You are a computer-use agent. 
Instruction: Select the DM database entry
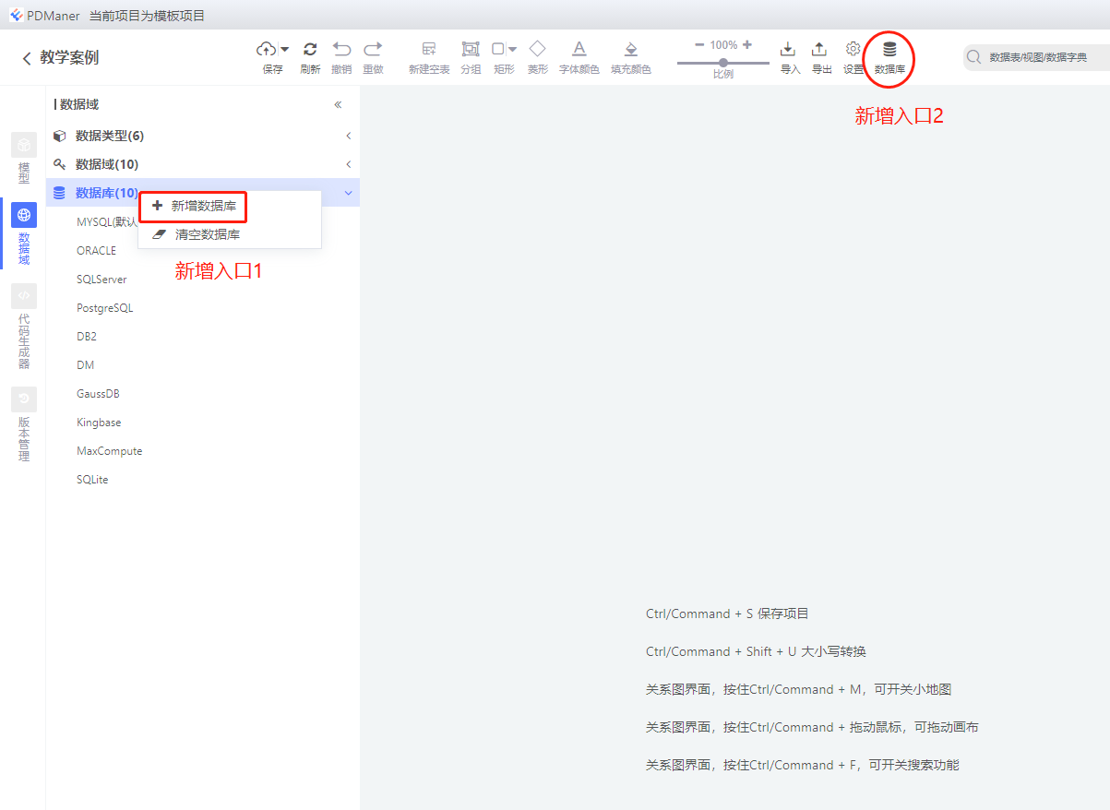(x=86, y=364)
